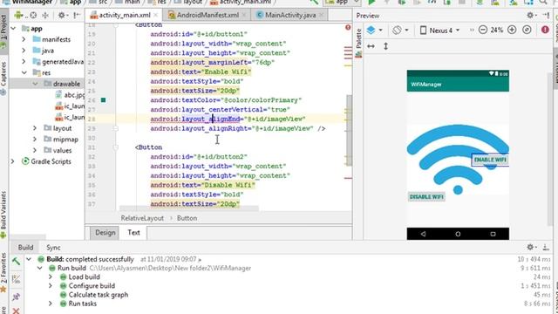558x314 pixels.
Task: Collapse the res folder
Action: point(24,72)
